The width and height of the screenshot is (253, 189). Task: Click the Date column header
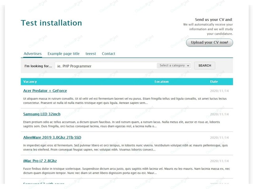pos(214,82)
